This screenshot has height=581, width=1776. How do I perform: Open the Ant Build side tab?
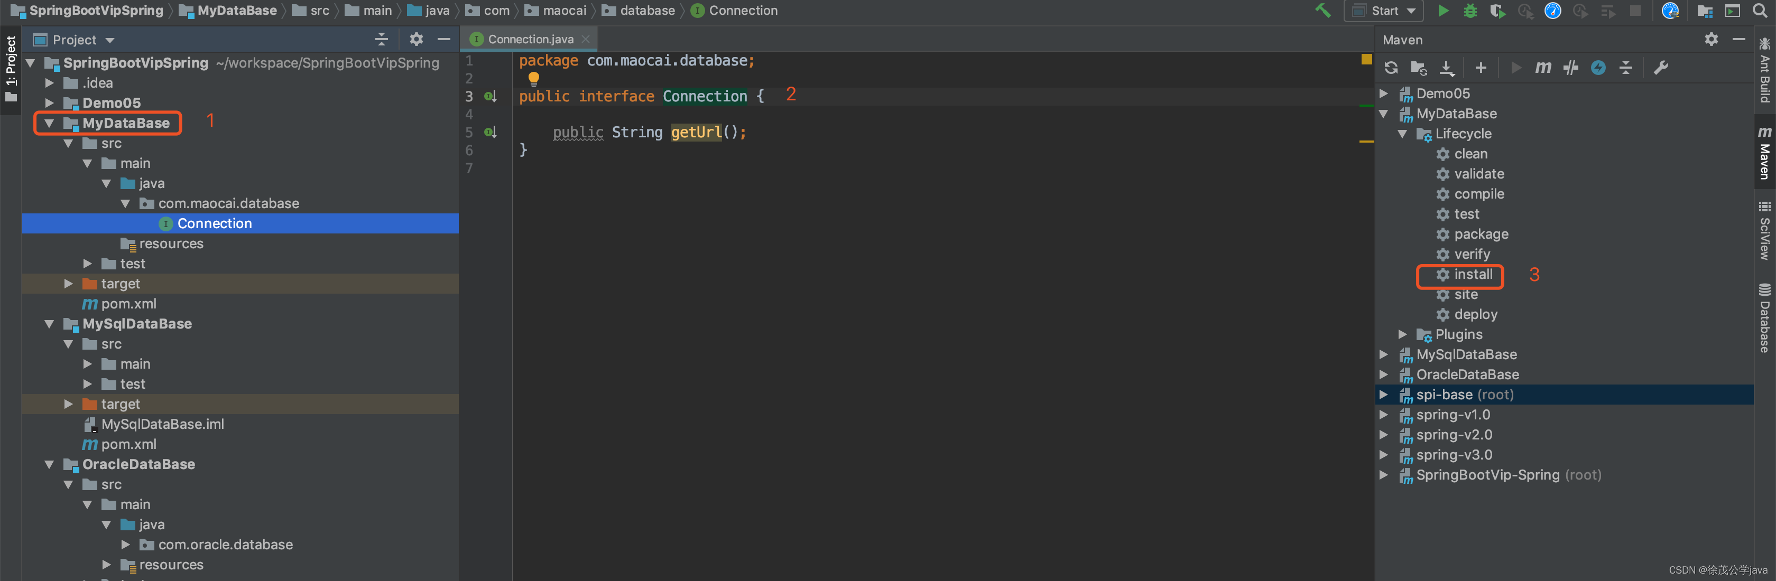pos(1764,71)
